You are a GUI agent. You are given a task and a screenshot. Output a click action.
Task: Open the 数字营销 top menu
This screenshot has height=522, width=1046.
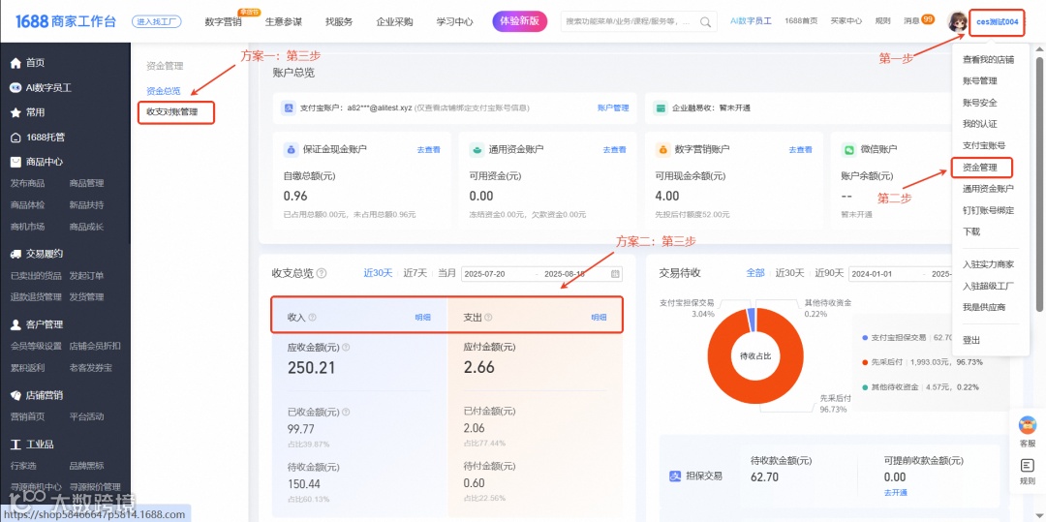[x=224, y=22]
